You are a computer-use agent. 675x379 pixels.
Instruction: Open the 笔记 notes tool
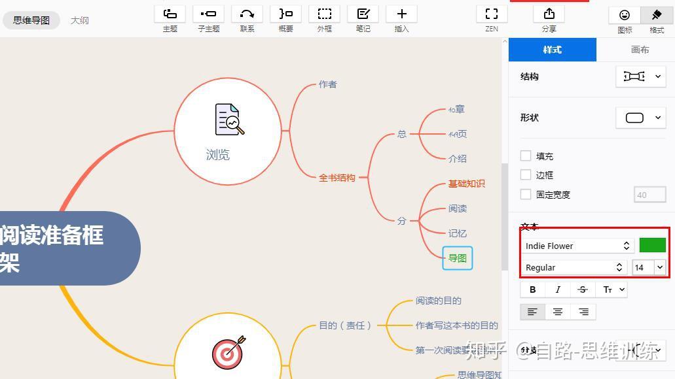click(363, 14)
